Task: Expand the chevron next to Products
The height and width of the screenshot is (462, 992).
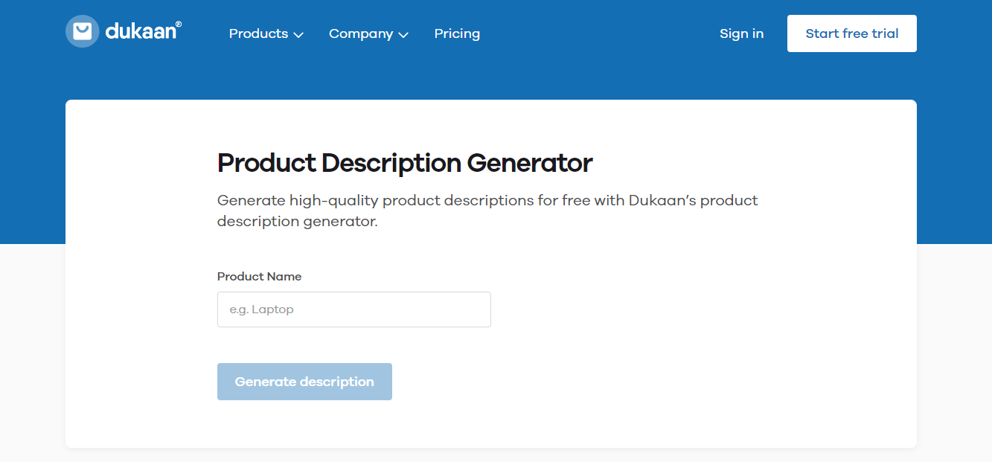Action: 298,35
